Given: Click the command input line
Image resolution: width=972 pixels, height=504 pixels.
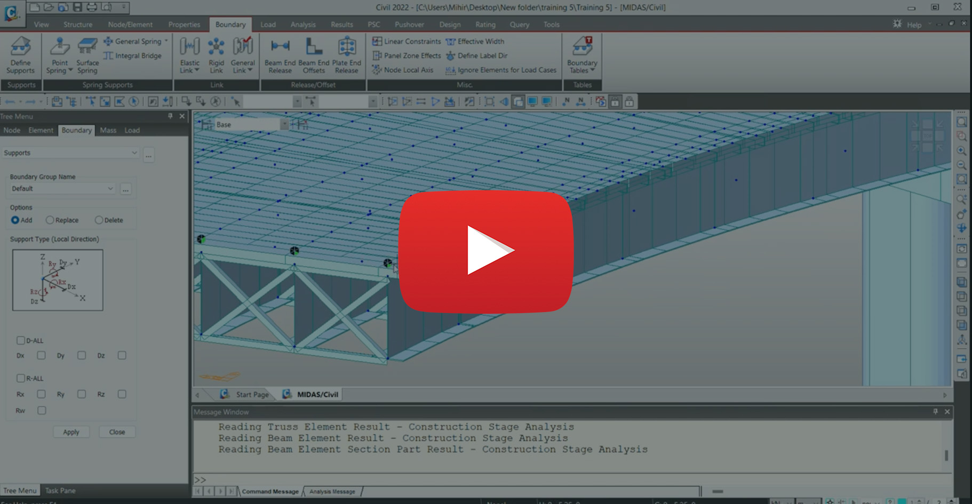Looking at the screenshot, I should click(572, 479).
